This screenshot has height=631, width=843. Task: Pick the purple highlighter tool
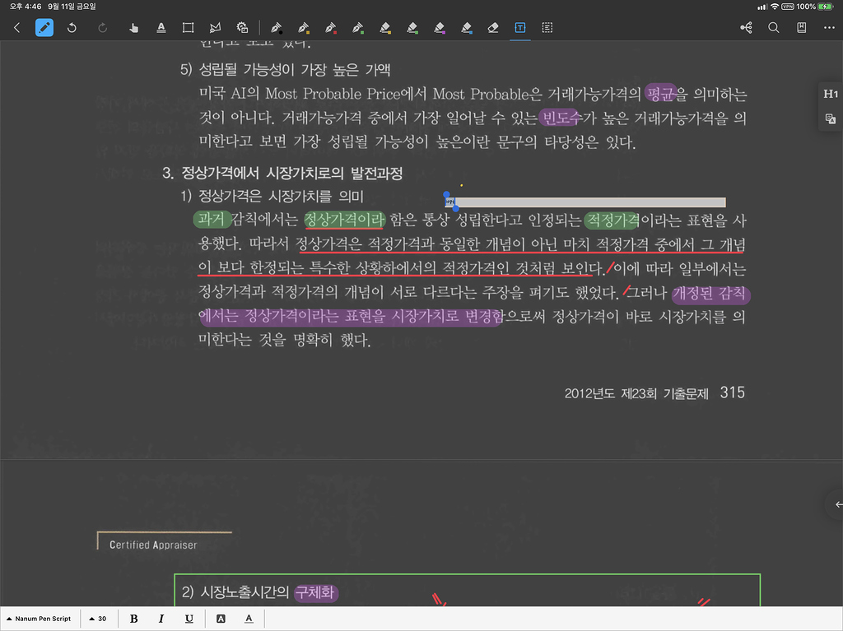(439, 27)
